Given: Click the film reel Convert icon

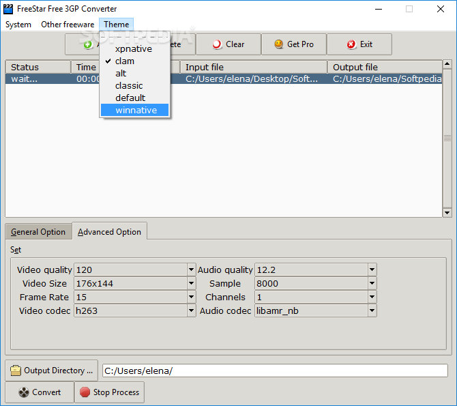Looking at the screenshot, I should (x=24, y=392).
